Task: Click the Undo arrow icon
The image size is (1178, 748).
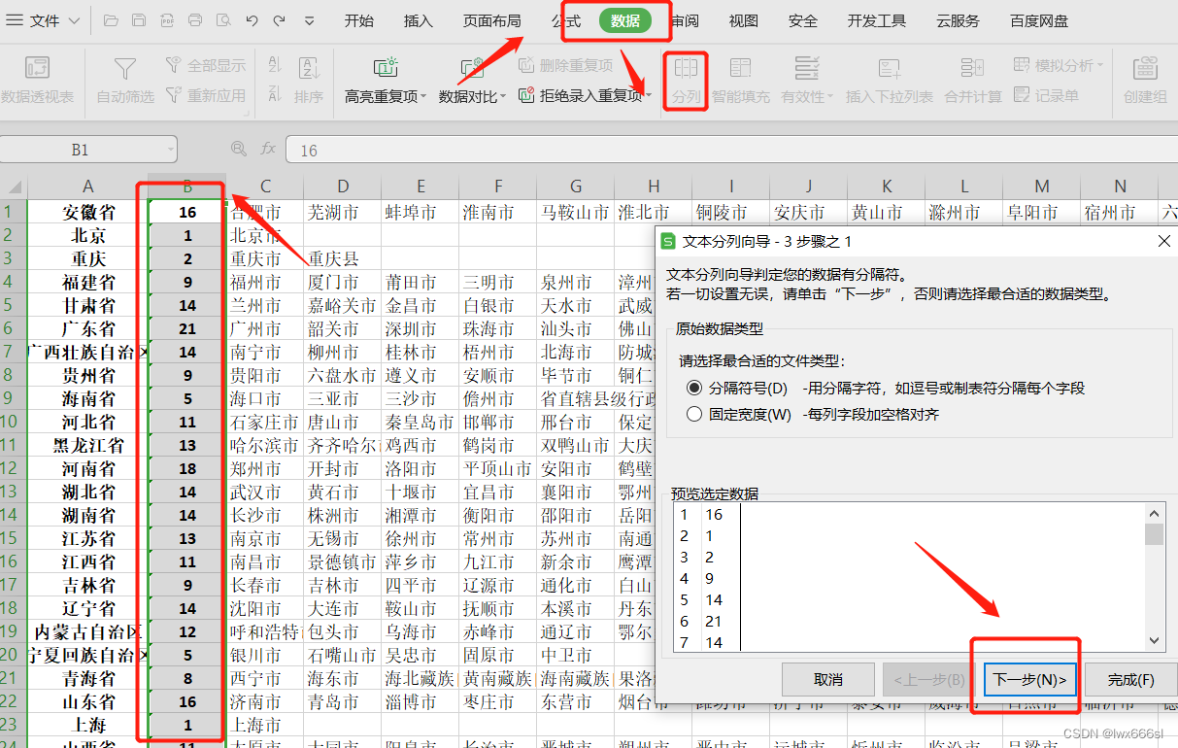Action: tap(252, 20)
